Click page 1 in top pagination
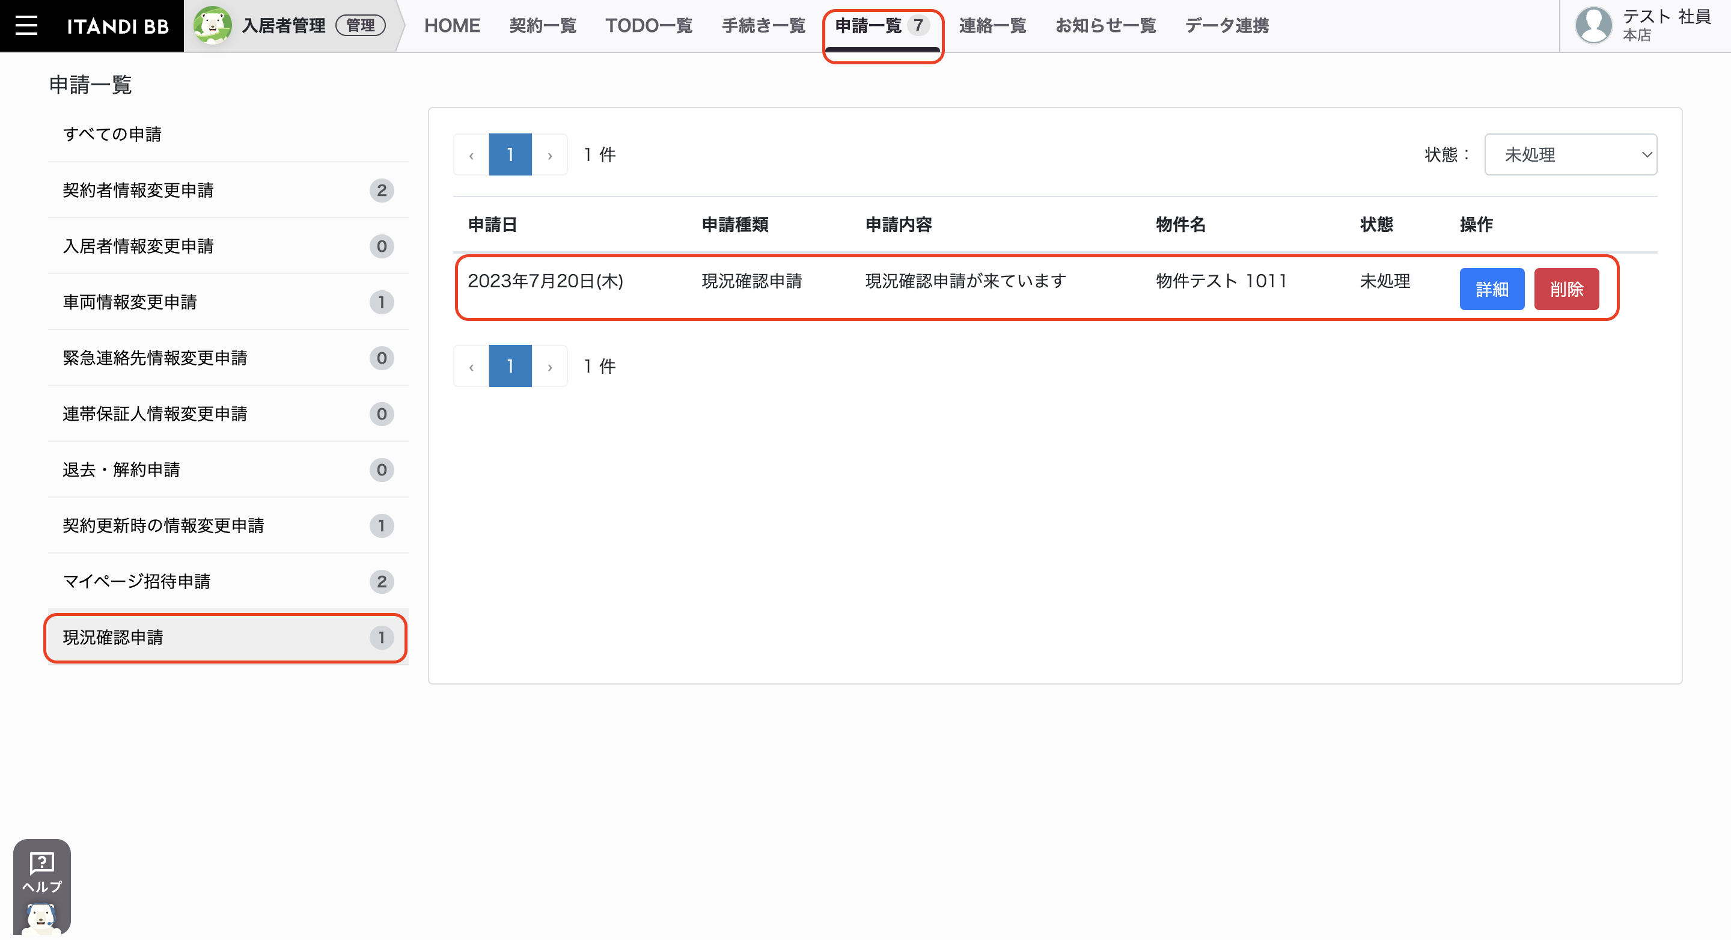 (510, 154)
